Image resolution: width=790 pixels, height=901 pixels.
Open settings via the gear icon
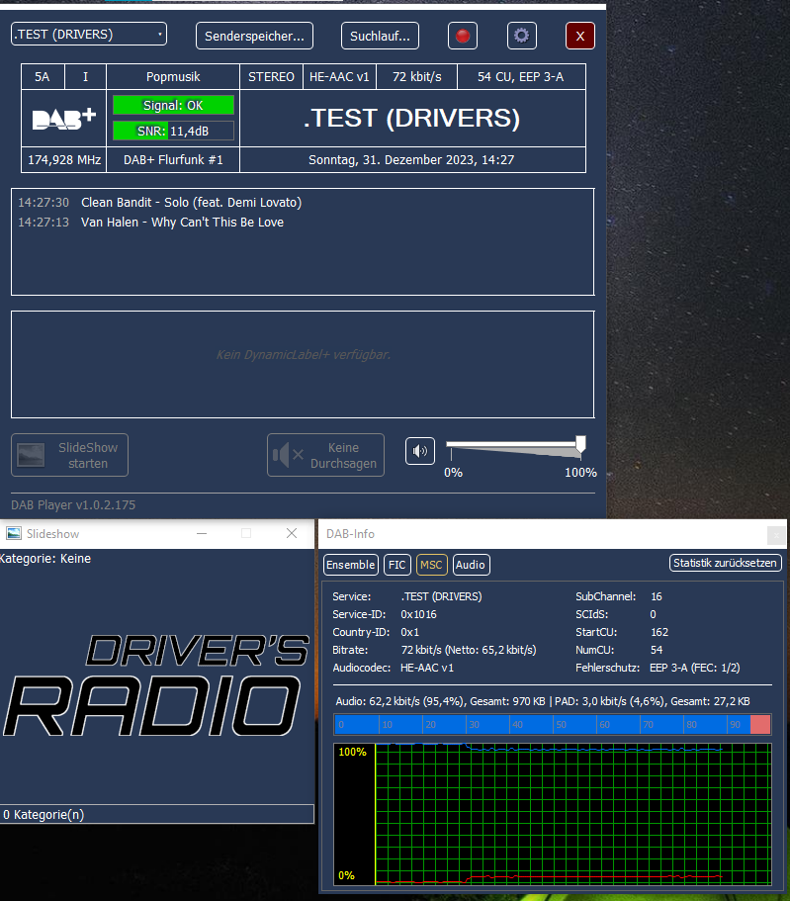pos(521,36)
